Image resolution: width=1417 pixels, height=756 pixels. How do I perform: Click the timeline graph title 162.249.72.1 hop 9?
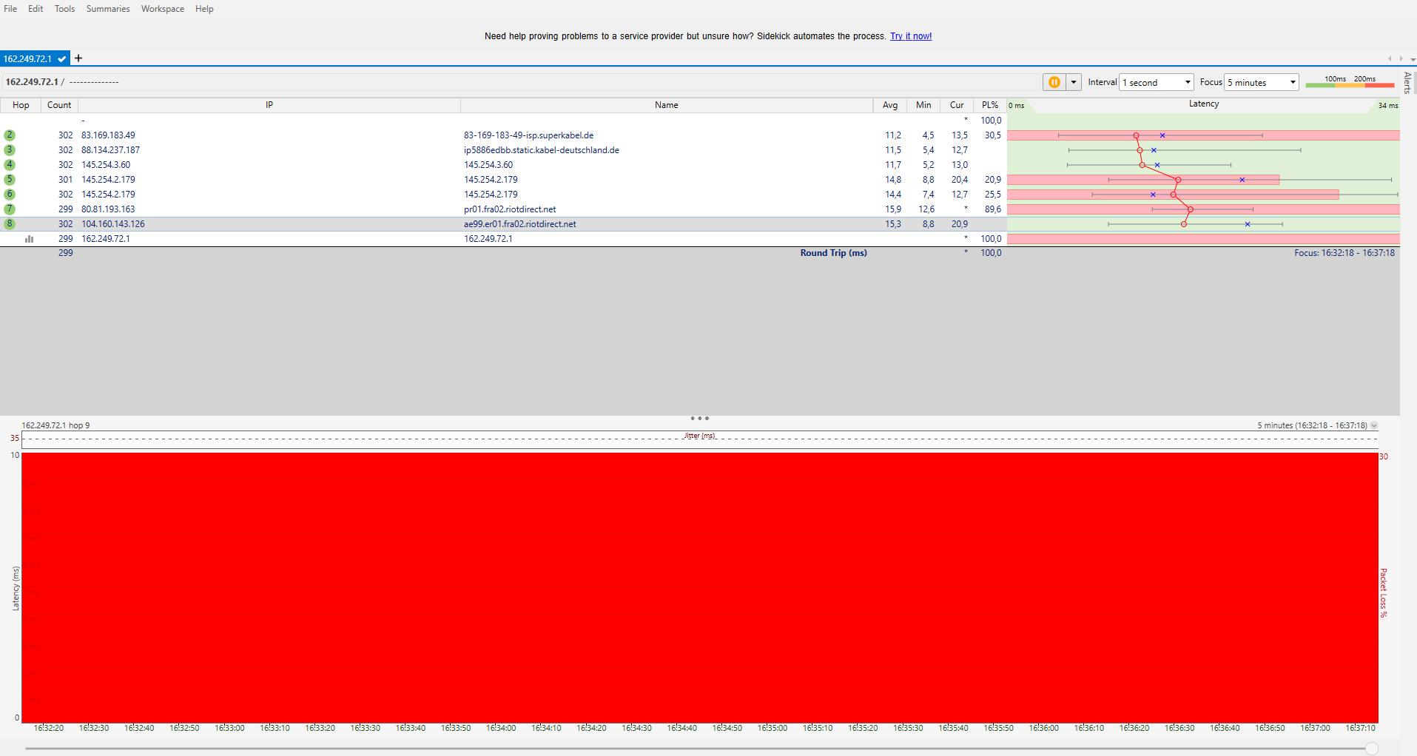coord(55,425)
